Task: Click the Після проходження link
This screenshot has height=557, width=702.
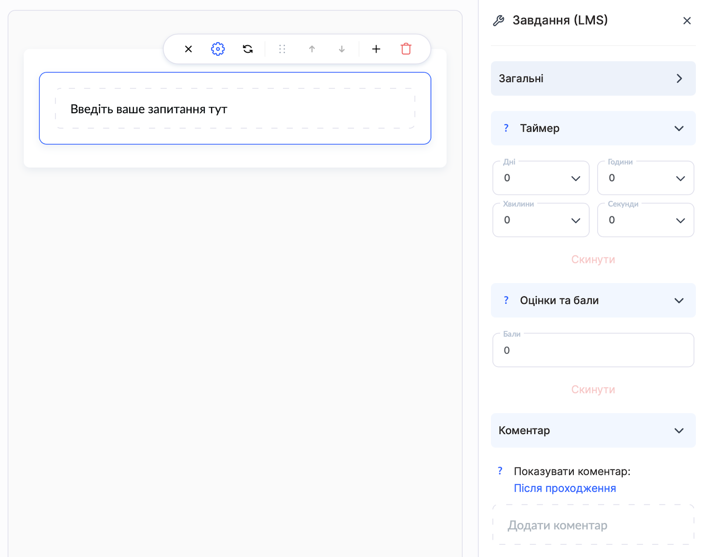Action: [x=565, y=489]
